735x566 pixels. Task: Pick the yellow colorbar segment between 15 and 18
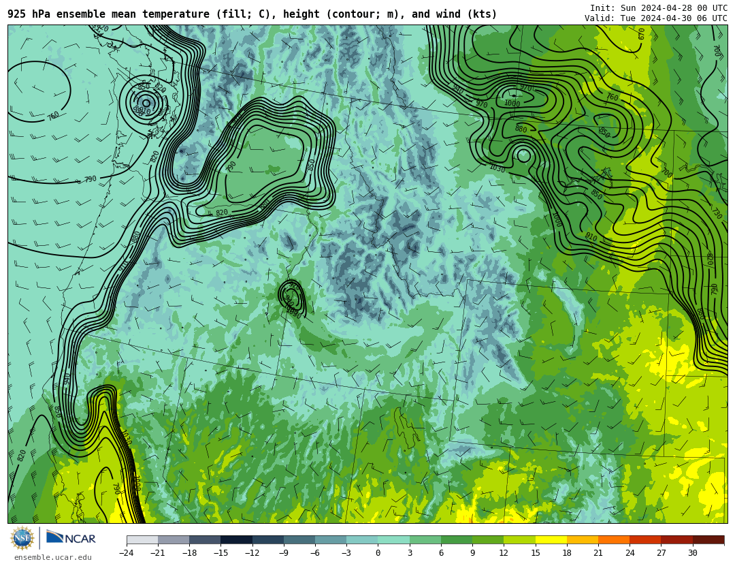click(x=551, y=539)
